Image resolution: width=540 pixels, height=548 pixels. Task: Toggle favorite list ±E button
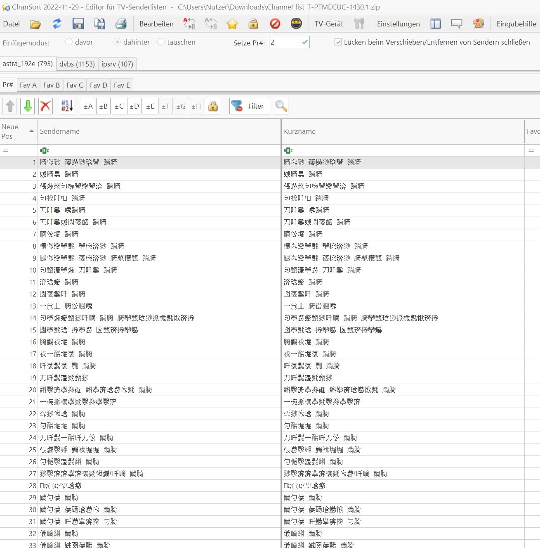(150, 106)
